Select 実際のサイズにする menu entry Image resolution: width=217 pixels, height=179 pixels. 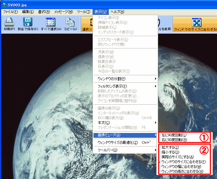click(177, 157)
